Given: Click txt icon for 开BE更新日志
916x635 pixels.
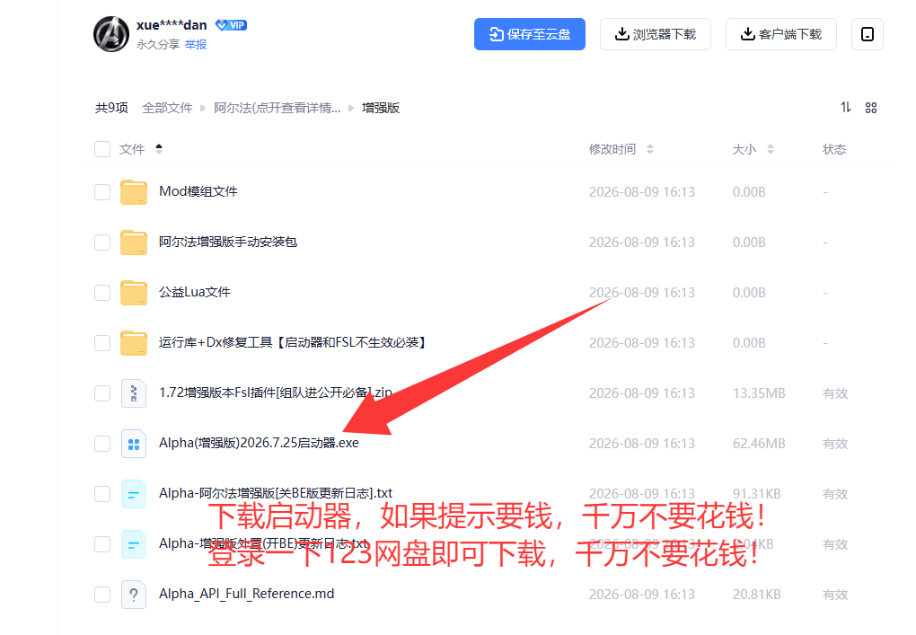Looking at the screenshot, I should coord(134,544).
